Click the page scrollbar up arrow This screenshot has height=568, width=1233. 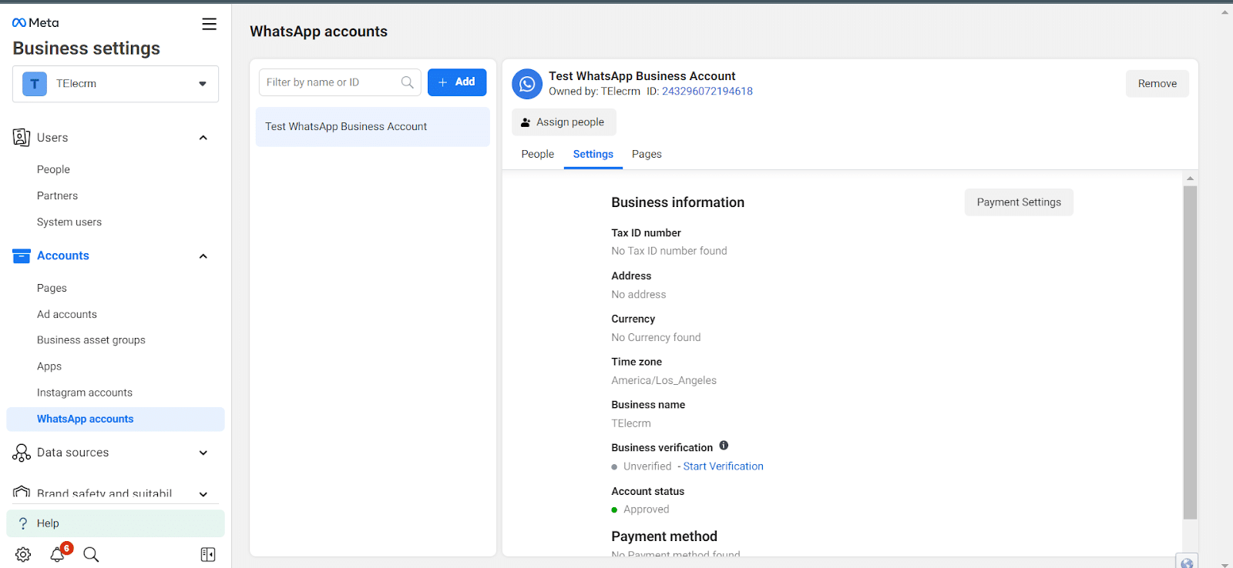pos(1225,12)
